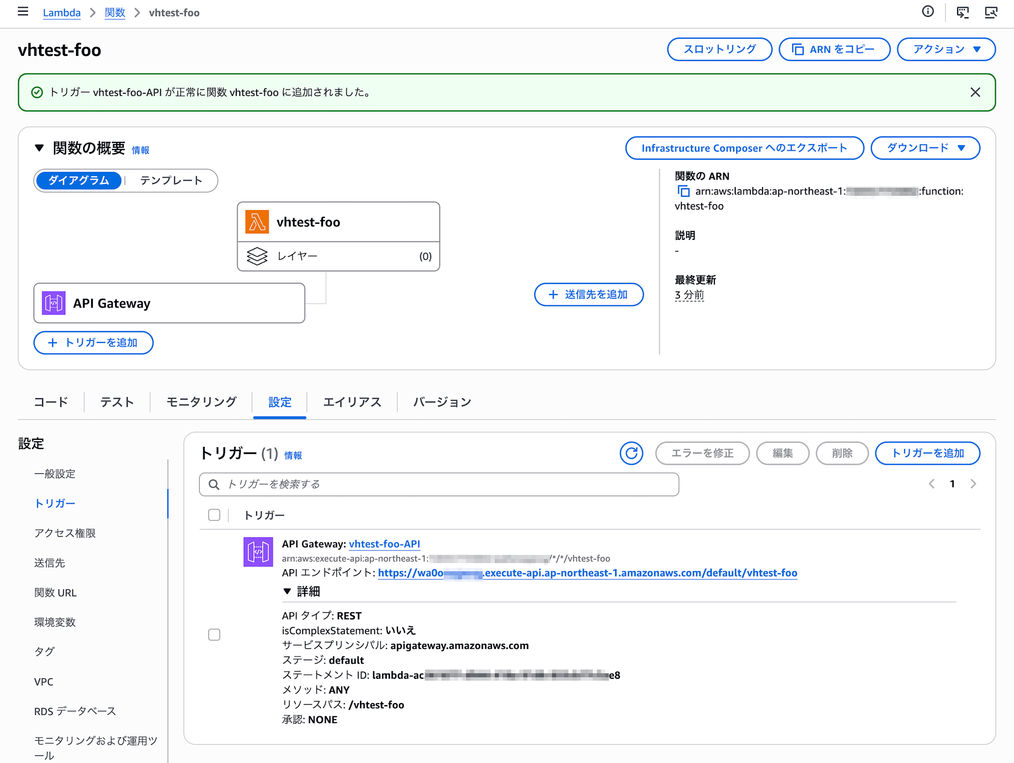This screenshot has width=1014, height=763.
Task: Open トリガー in the settings sidebar
Action: (55, 503)
